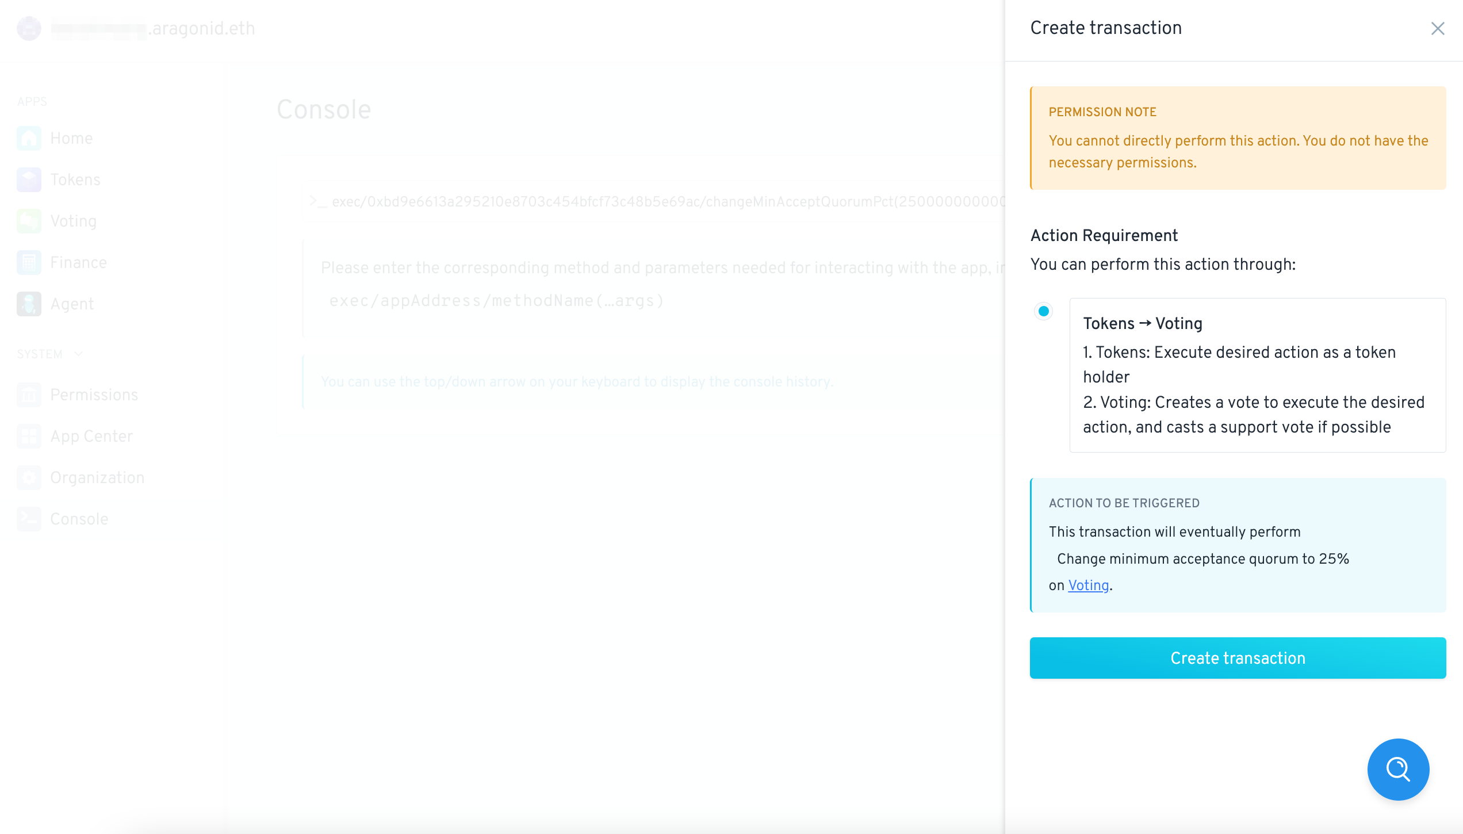Viewport: 1463px width, 834px height.
Task: Click the Home app icon in sidebar
Action: 29,138
